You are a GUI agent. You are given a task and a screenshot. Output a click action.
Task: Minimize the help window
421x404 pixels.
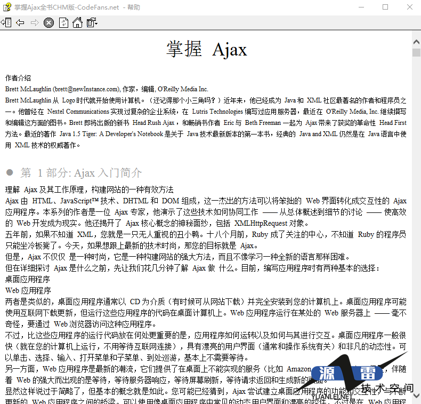pyautogui.click(x=361, y=7)
